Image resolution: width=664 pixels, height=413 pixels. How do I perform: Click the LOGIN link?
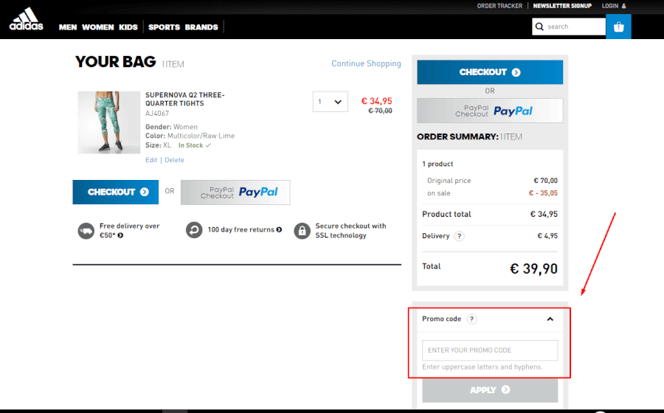(610, 6)
